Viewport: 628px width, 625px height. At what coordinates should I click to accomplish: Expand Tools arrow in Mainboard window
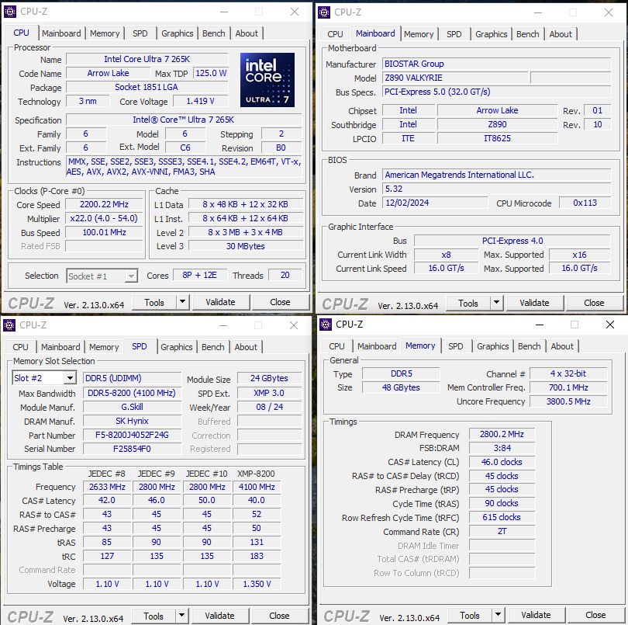497,303
